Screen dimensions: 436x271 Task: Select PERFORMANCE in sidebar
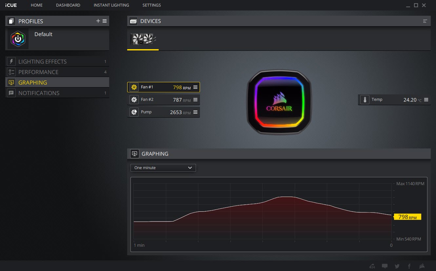click(57, 72)
